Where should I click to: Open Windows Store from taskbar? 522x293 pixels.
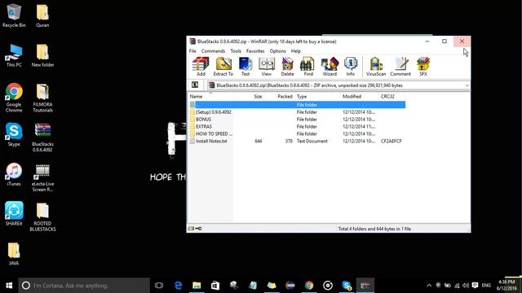point(215,286)
